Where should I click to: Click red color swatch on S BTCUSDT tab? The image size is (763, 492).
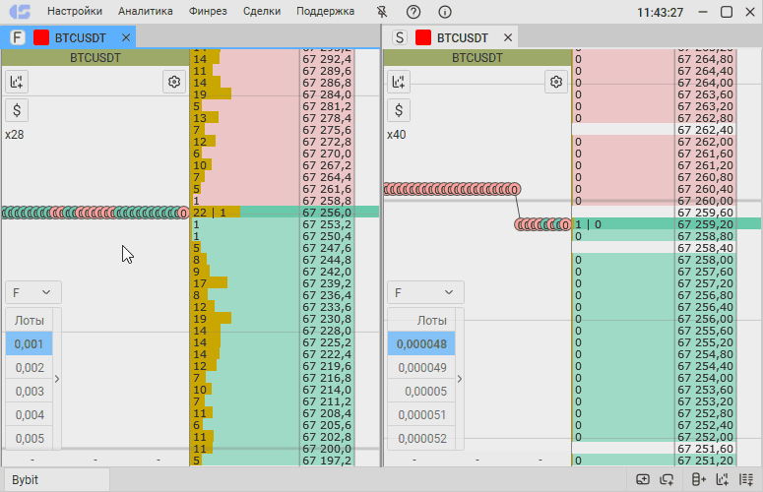tap(423, 37)
